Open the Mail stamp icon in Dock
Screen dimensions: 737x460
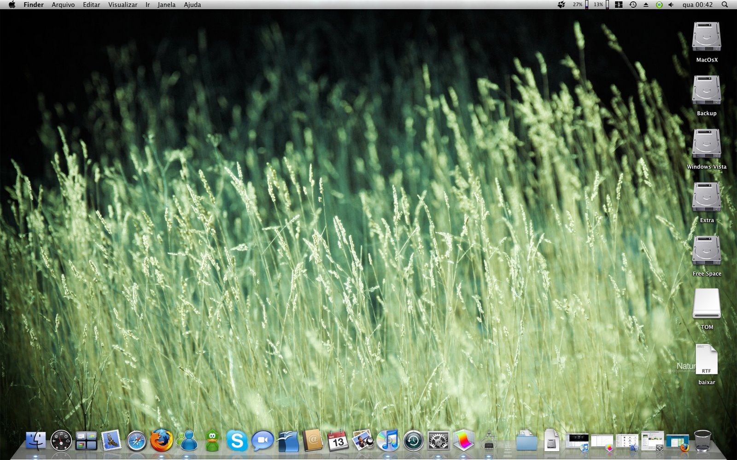pyautogui.click(x=111, y=441)
